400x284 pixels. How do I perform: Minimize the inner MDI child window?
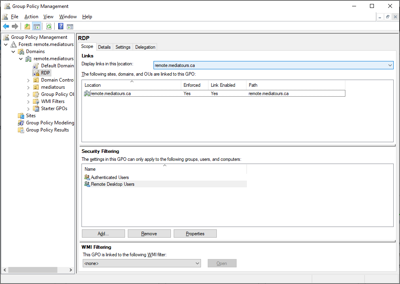380,17
